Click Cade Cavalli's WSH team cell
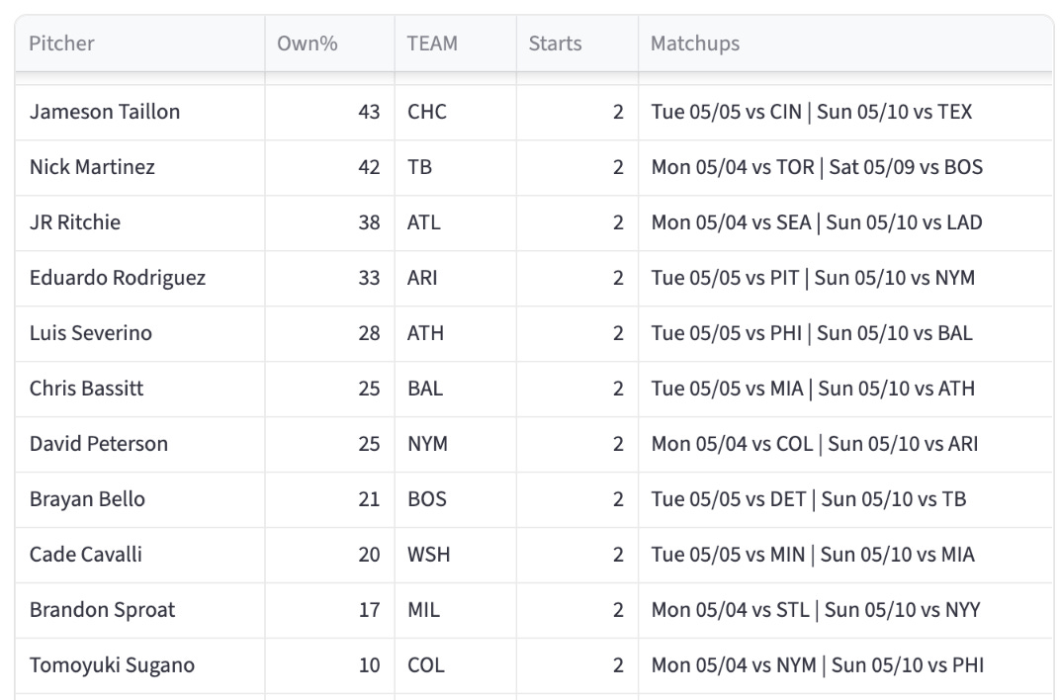 coord(456,556)
